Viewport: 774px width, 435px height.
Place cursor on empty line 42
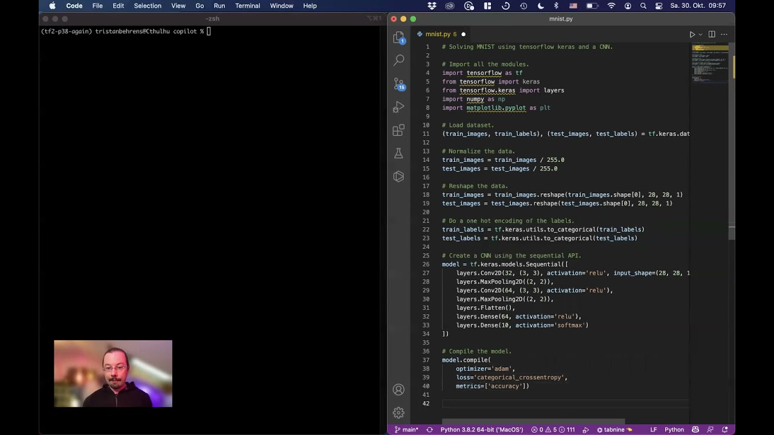click(565, 404)
